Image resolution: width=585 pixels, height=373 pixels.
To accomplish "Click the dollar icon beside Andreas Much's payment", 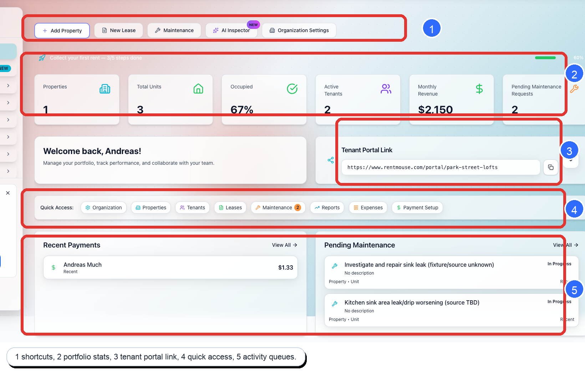I will 53,267.
